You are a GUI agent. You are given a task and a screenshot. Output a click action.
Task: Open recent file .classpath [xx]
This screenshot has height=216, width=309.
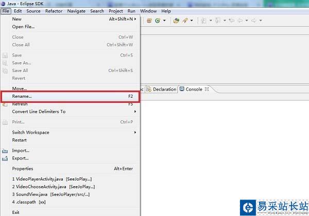pyautogui.click(x=70, y=202)
